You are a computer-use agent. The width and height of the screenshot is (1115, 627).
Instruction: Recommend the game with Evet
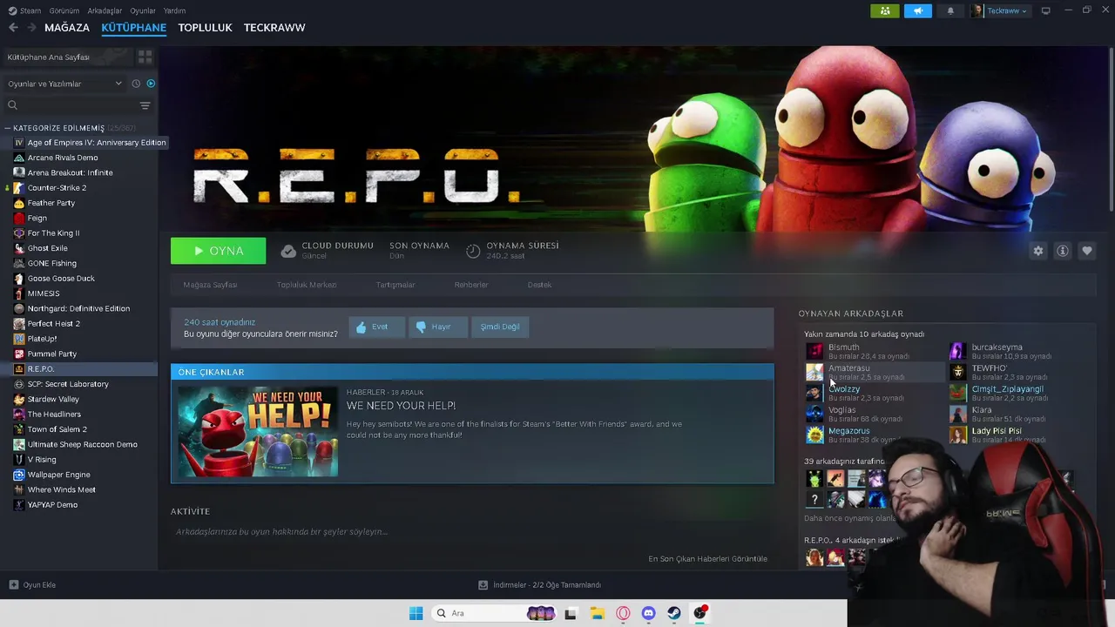tap(377, 327)
